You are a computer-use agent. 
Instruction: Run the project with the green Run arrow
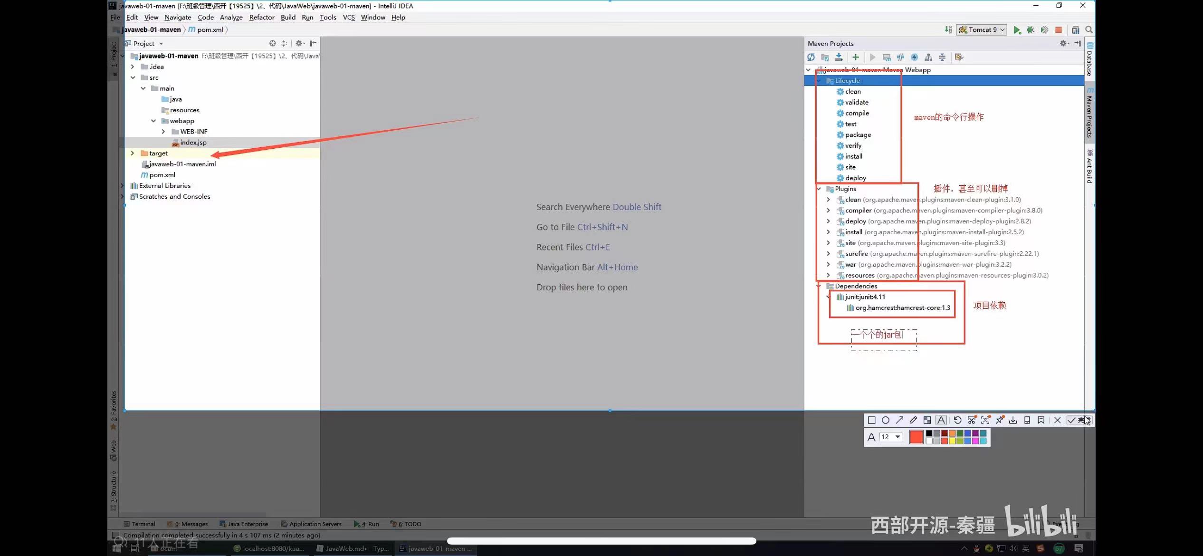tap(1017, 29)
